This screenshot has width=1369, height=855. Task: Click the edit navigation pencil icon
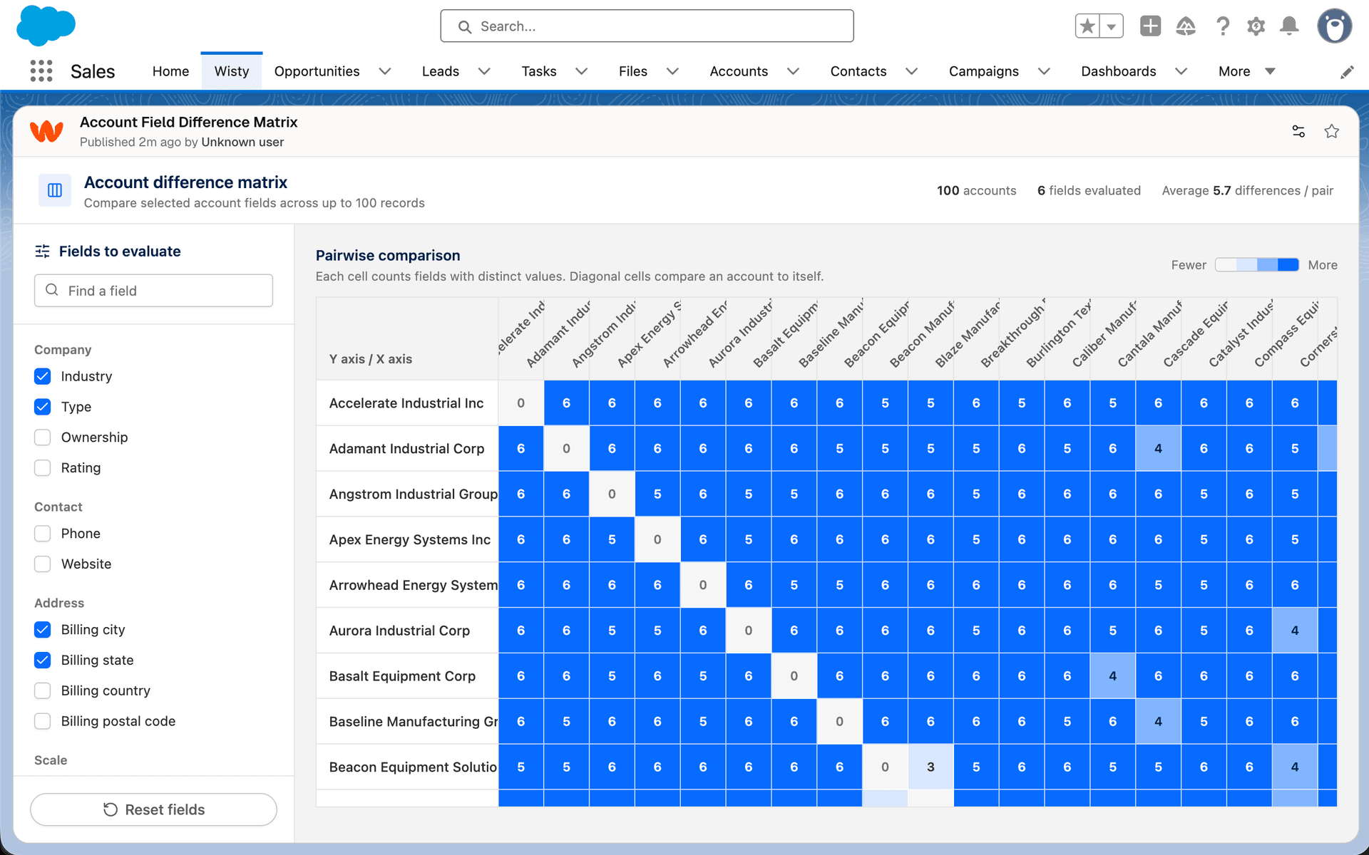click(x=1347, y=72)
